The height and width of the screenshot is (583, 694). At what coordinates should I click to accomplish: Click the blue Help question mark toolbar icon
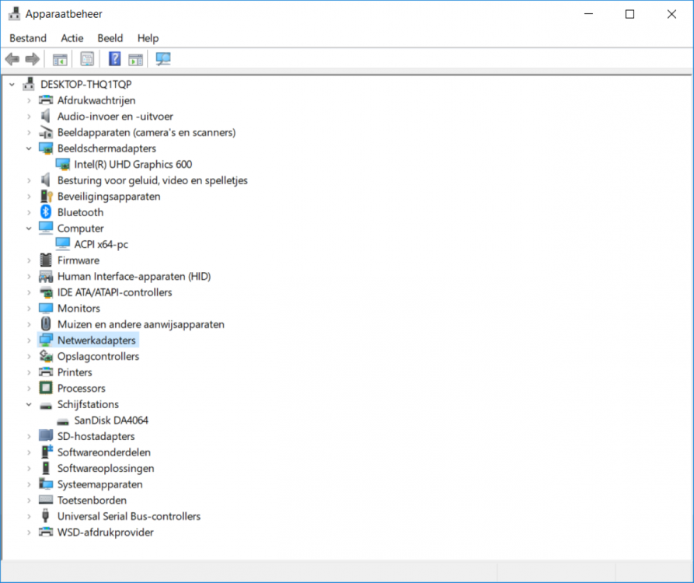pos(114,59)
